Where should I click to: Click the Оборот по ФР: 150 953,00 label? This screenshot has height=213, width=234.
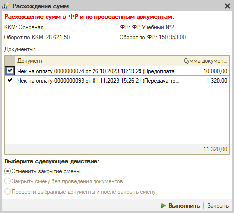152,37
